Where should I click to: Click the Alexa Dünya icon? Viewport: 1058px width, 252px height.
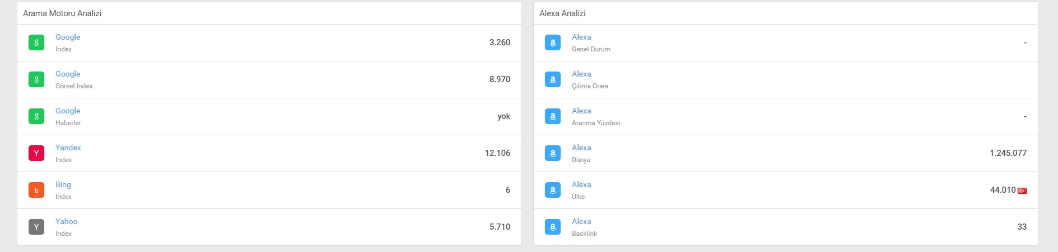tap(553, 153)
